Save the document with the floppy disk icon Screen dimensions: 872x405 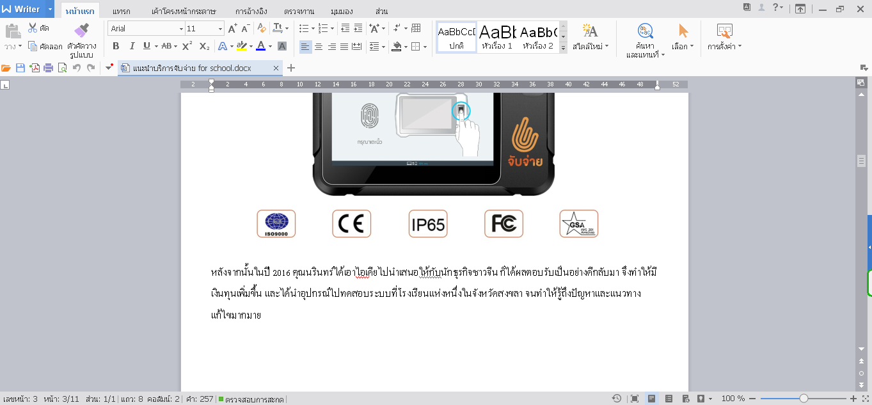coord(20,68)
